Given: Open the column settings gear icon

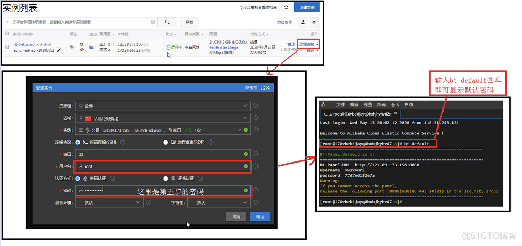Looking at the screenshot, I should pos(314,22).
